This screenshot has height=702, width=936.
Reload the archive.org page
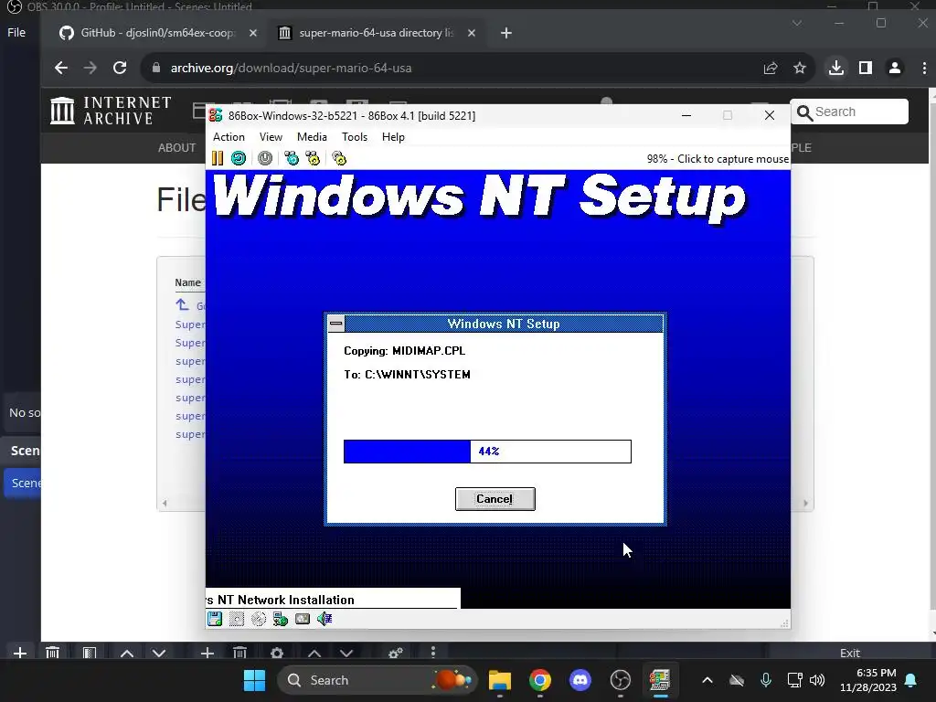tap(120, 68)
